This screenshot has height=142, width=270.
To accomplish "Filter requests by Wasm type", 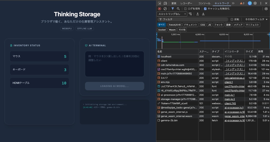I will 172,30.
